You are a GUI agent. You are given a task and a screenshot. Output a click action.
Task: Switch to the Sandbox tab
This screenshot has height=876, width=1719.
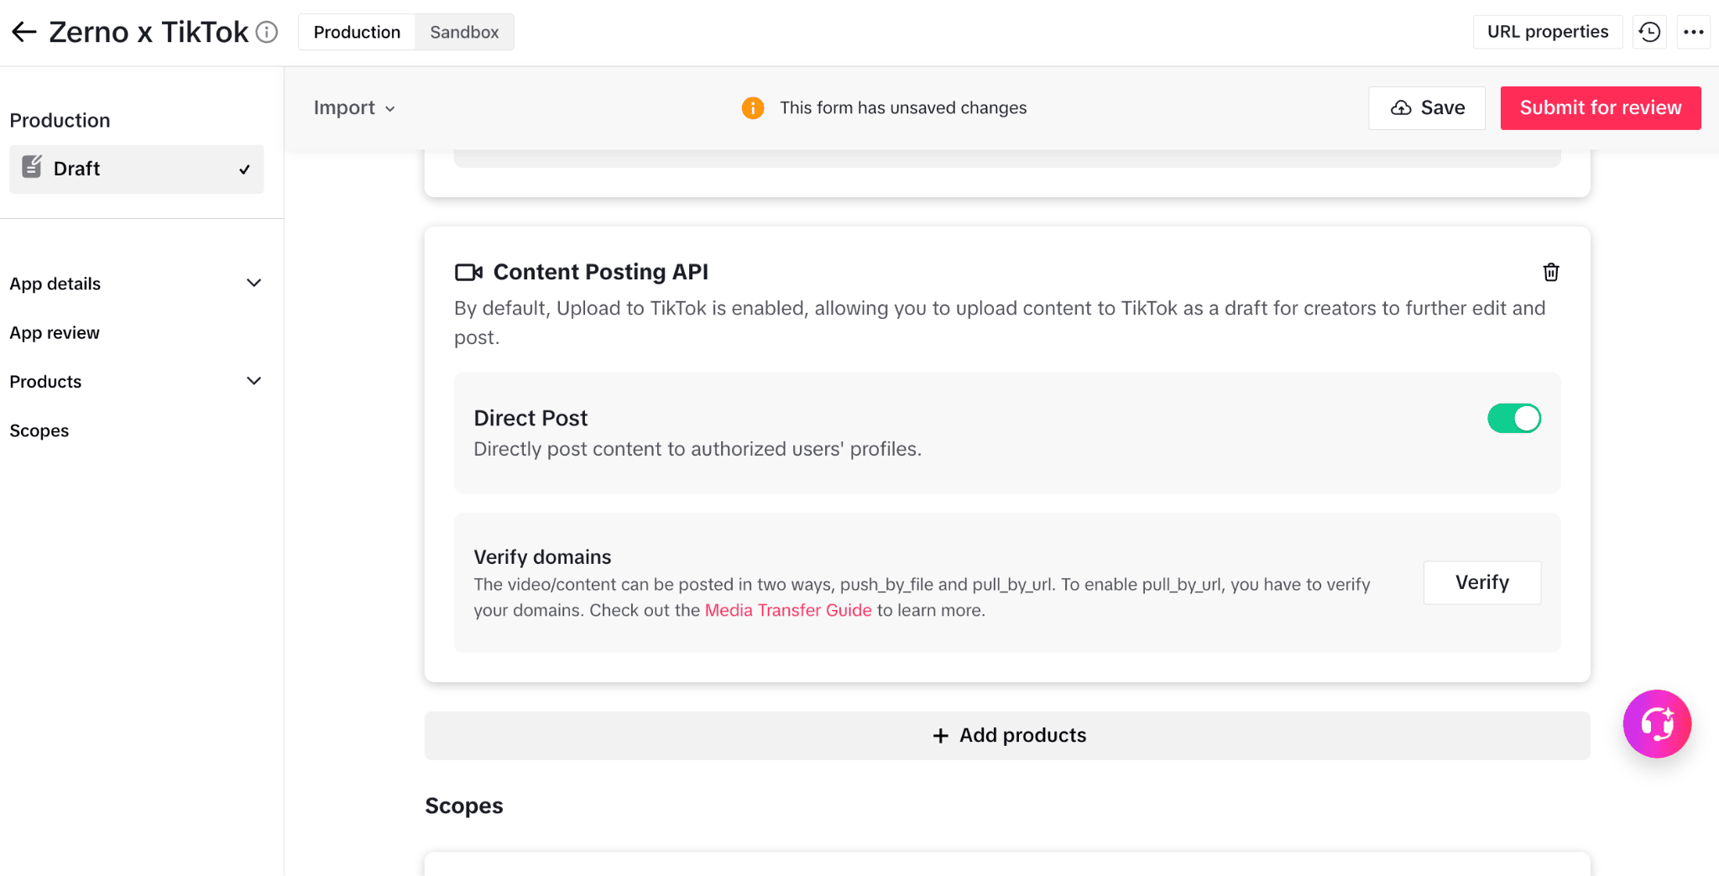point(464,32)
